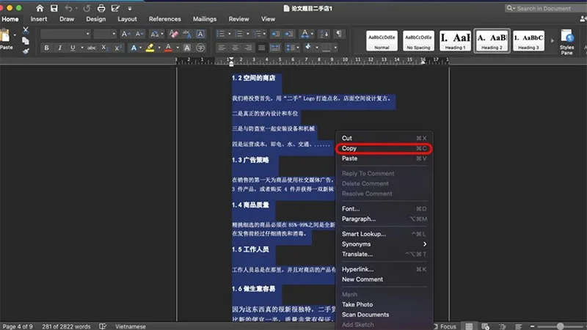Open the Layout ribbon tab
This screenshot has height=330, width=587.
(127, 19)
